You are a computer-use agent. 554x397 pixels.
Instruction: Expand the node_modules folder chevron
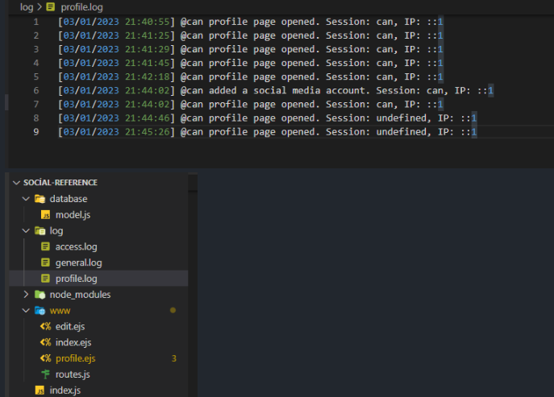click(x=26, y=294)
